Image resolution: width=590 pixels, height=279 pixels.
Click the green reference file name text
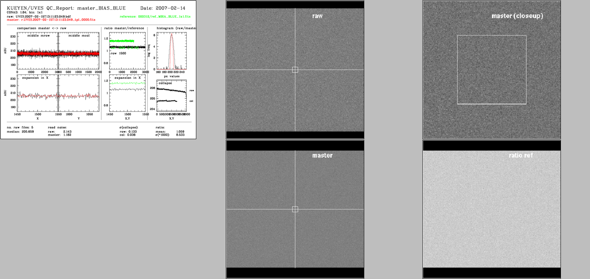tap(155, 17)
